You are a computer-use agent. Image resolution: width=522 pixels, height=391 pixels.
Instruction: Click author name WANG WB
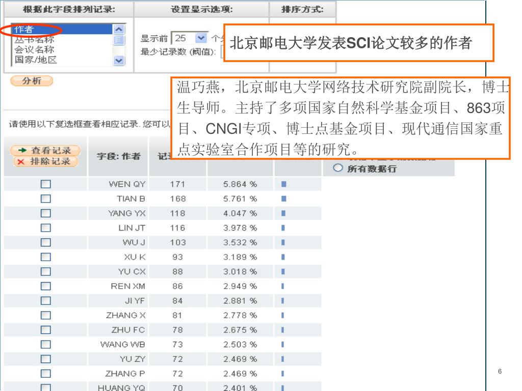coord(123,345)
